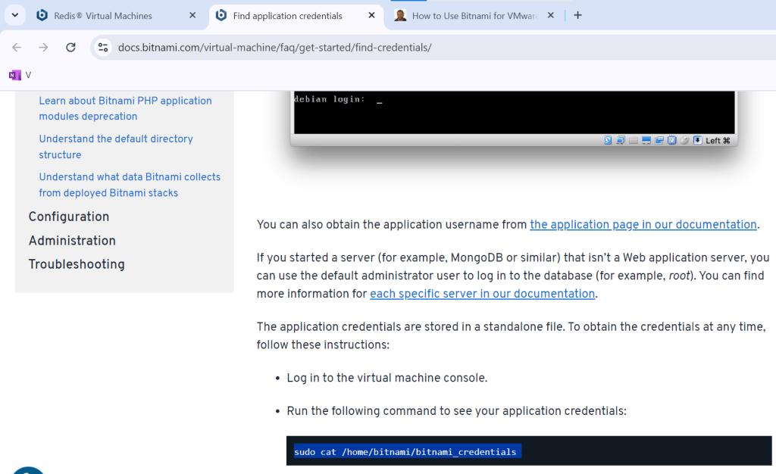Viewport: 776px width, 474px height.
Task: Click 'Log in to the virtual machine console' text
Action: coord(387,378)
